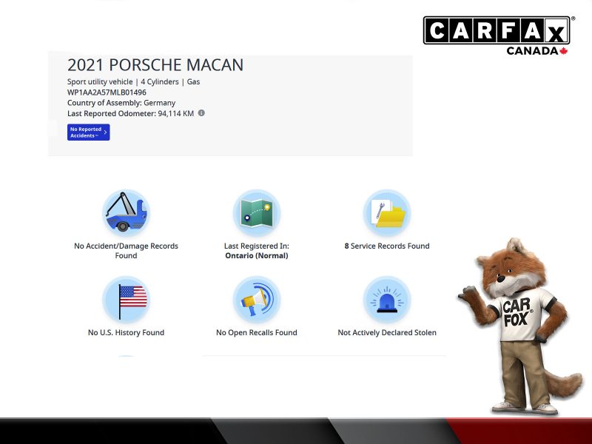Click the map registration location icon

(256, 213)
